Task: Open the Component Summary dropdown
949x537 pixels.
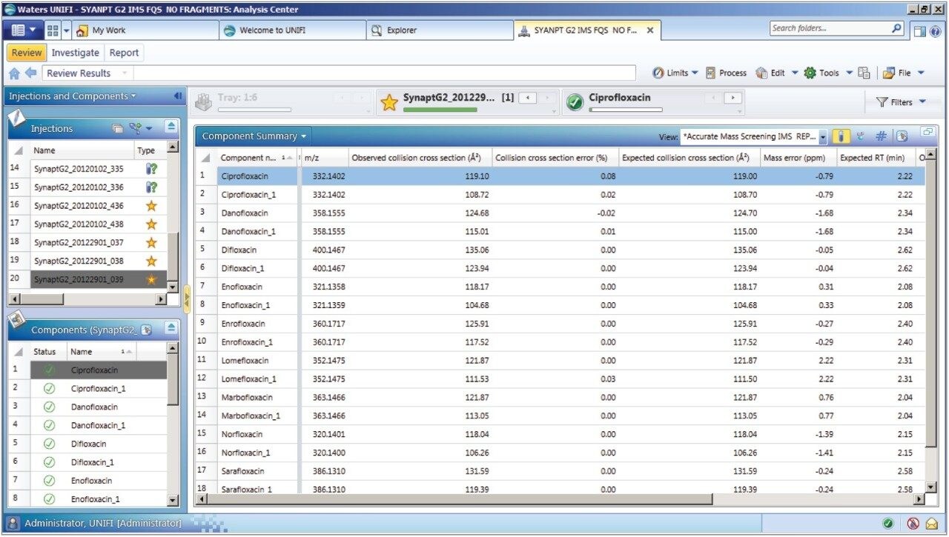Action: [304, 136]
